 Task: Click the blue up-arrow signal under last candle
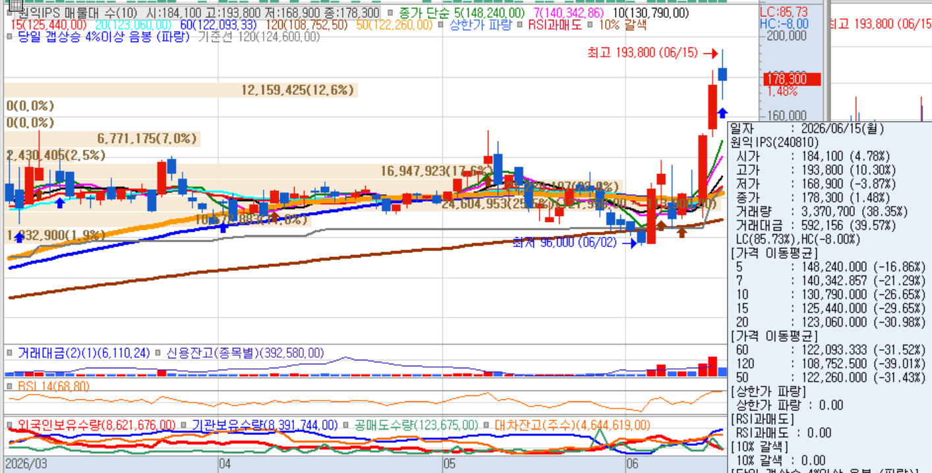[x=723, y=113]
